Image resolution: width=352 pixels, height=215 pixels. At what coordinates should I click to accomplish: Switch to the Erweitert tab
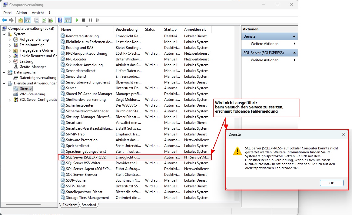69,205
